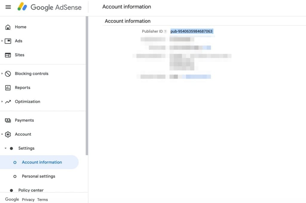
Task: Click the Privacy footer link
Action: pyautogui.click(x=28, y=200)
